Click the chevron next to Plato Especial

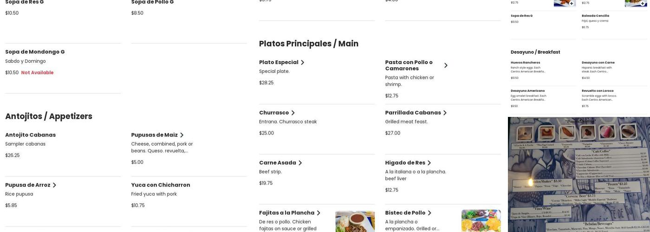pos(303,63)
